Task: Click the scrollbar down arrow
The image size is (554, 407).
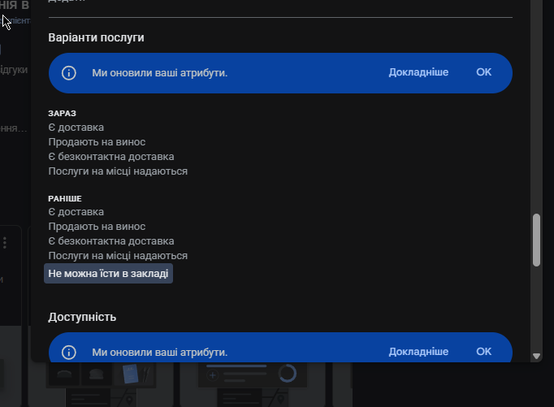Action: point(536,356)
